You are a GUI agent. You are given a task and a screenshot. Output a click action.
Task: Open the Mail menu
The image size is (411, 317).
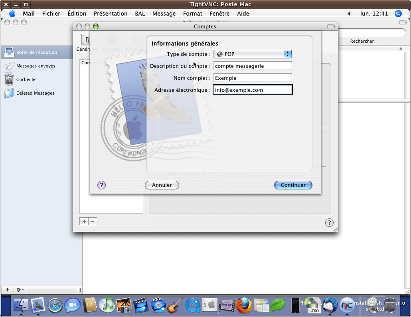pyautogui.click(x=29, y=14)
